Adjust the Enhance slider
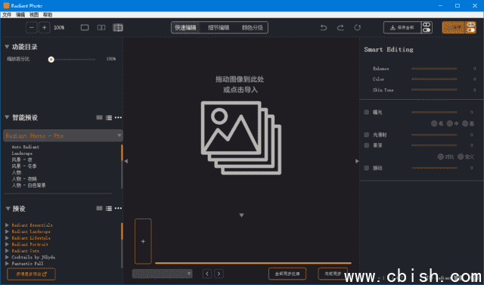 pos(434,69)
